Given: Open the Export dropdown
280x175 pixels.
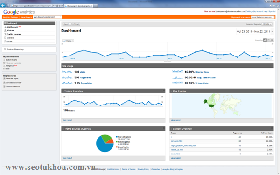Looking at the screenshot, I should (67, 24).
